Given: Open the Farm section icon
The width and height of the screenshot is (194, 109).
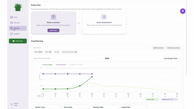Looking at the screenshot, I should [x=12, y=17].
